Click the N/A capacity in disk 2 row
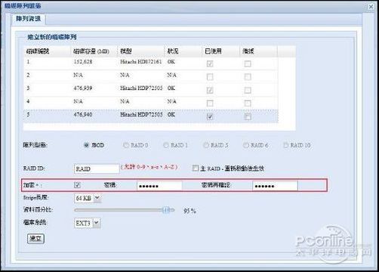The image size is (379, 272). point(78,75)
